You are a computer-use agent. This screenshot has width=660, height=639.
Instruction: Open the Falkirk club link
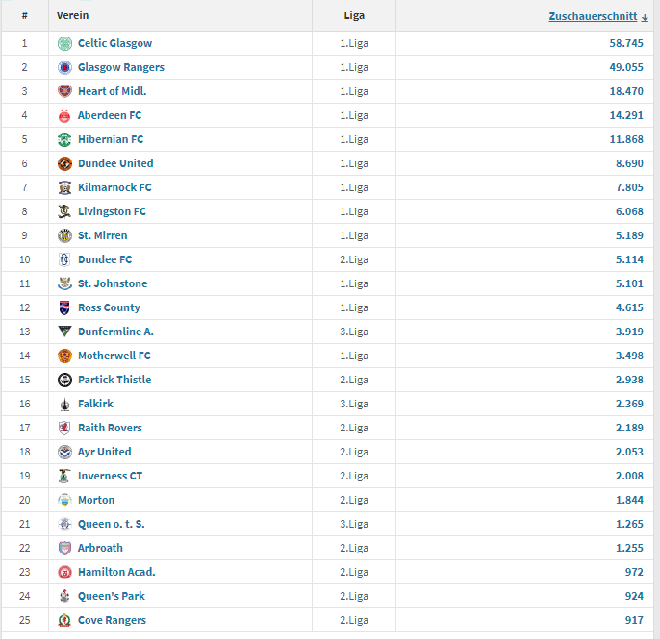pos(95,404)
